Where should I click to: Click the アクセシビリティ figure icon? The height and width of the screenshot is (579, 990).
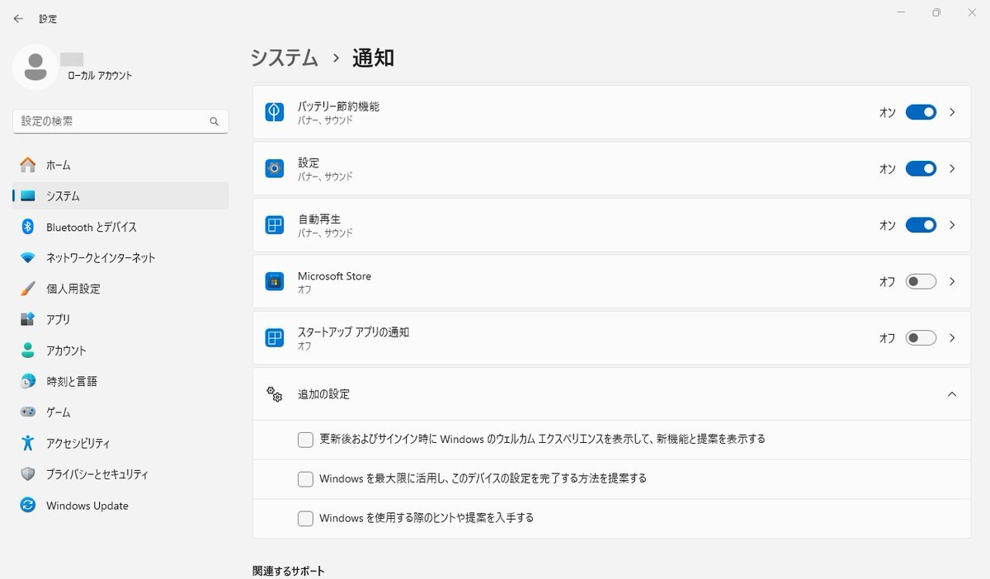(28, 443)
